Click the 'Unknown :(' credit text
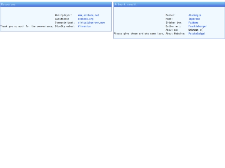Screen dimensions: 225x168 point(195,30)
